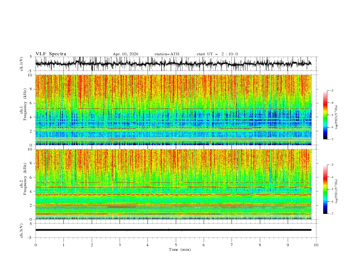The height and width of the screenshot is (275, 356).
Task: Click the 'ch.3(V)' axis label
Action: point(22,231)
